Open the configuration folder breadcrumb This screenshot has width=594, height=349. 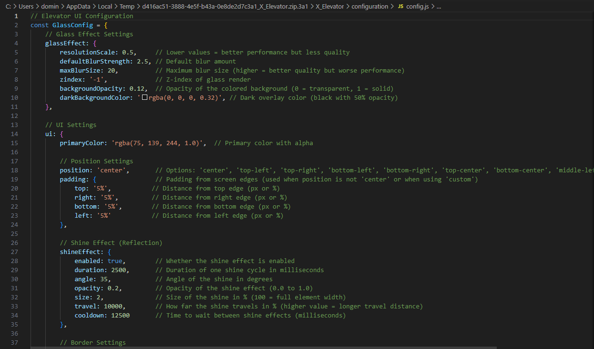370,7
